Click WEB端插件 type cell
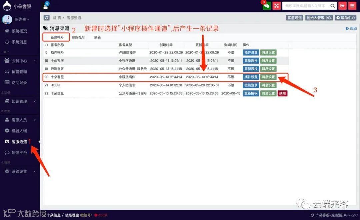 (x=127, y=53)
